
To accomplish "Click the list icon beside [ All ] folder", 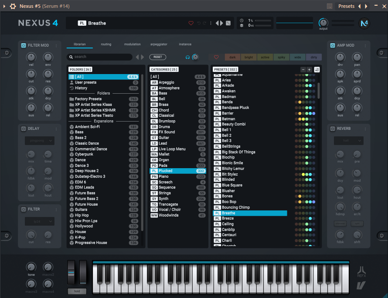I will (72, 77).
